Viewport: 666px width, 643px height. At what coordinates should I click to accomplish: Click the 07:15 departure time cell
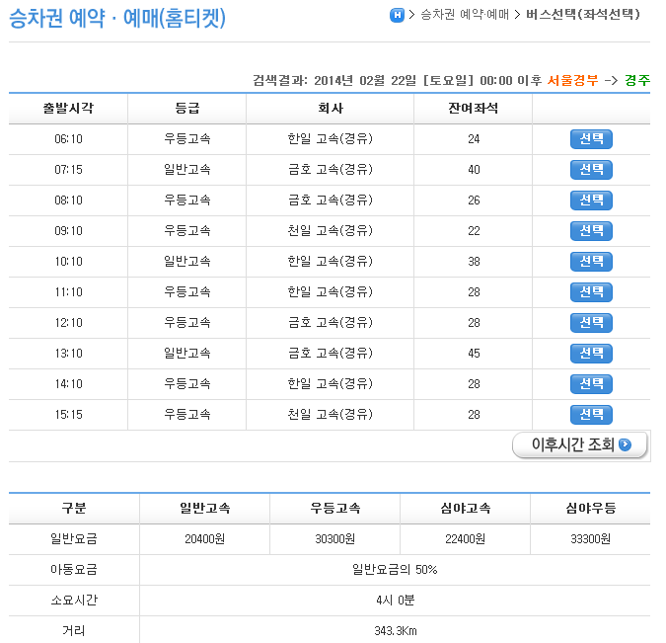[68, 170]
